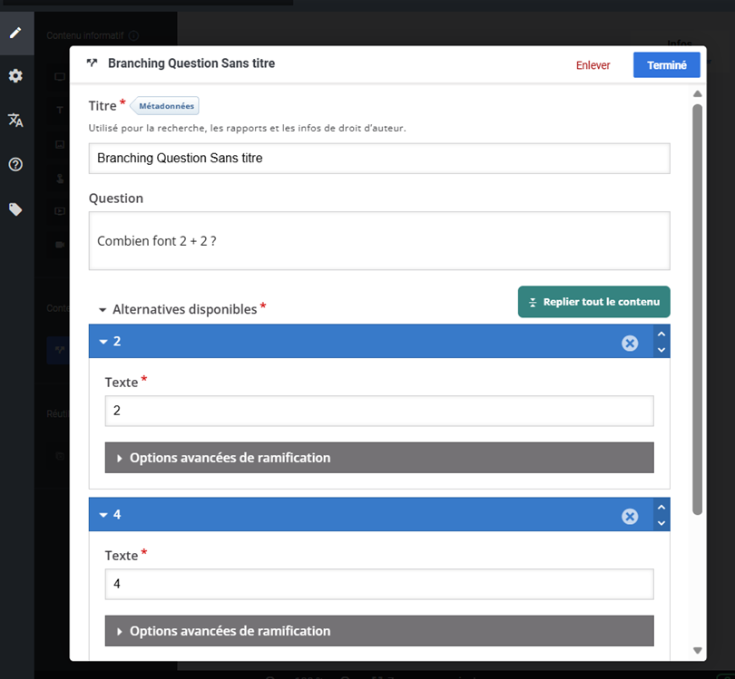This screenshot has width=735, height=679.
Task: Click the translation language icon
Action: click(15, 120)
